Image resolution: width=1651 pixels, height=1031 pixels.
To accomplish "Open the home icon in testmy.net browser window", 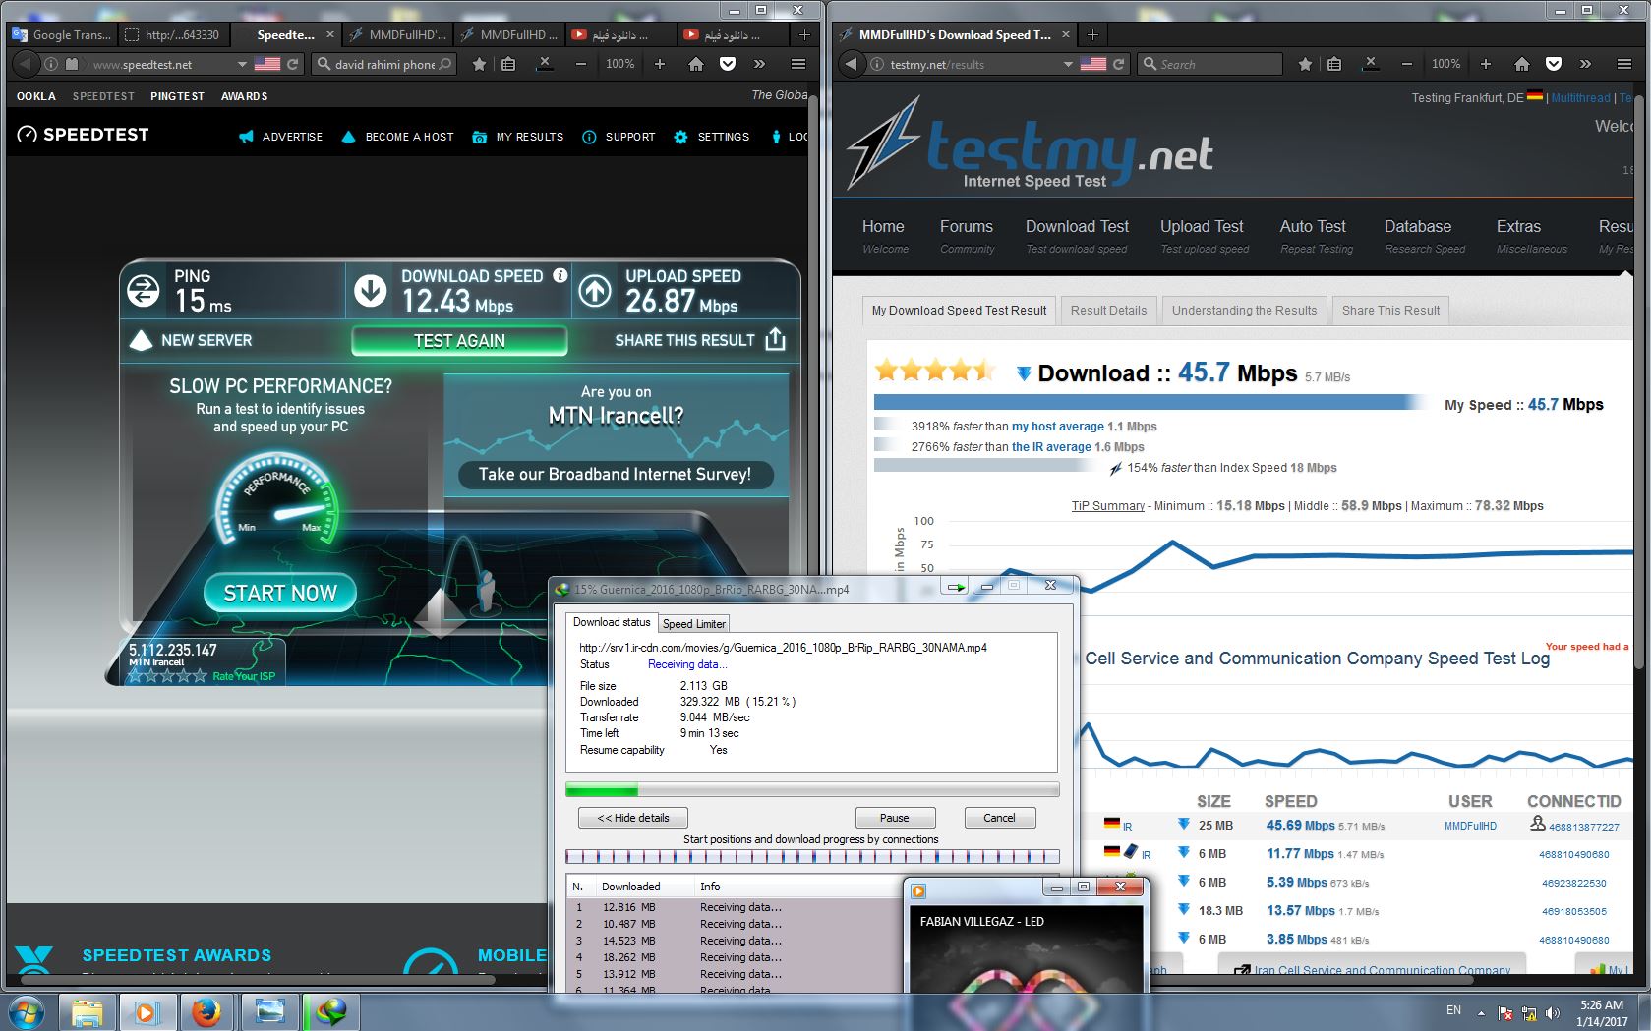I will coord(1522,64).
